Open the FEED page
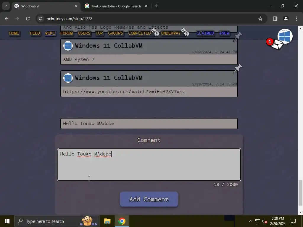The image size is (303, 227). (x=35, y=33)
